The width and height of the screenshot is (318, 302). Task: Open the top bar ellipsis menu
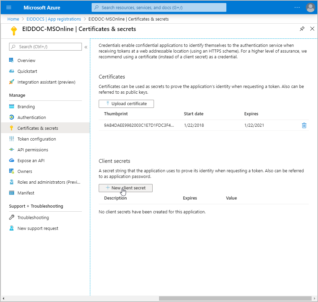(297, 7)
